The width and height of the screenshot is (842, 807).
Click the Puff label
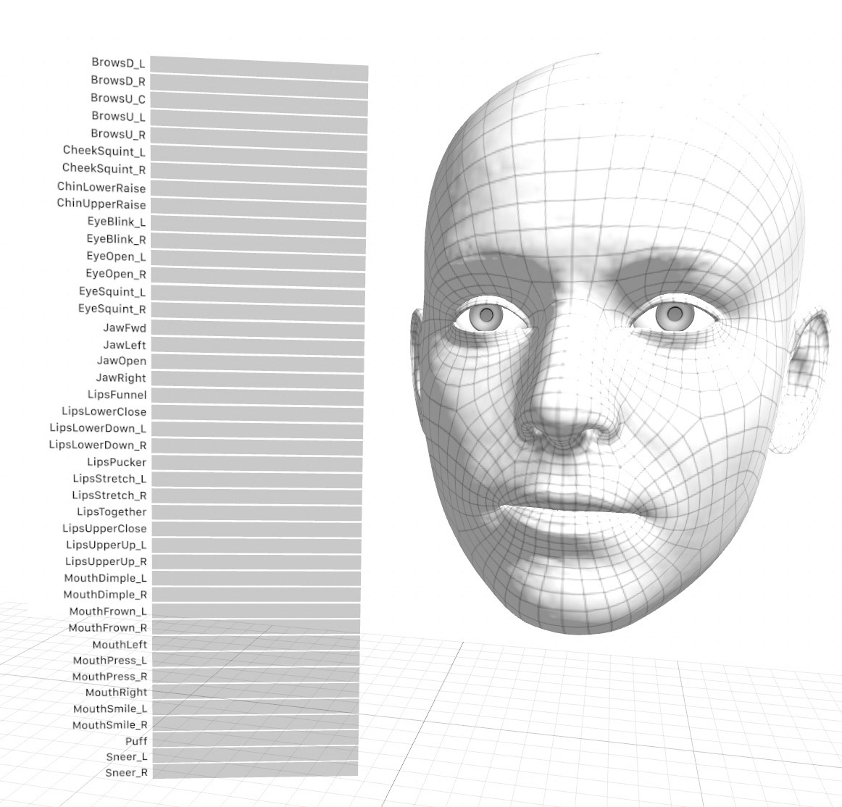click(x=136, y=741)
